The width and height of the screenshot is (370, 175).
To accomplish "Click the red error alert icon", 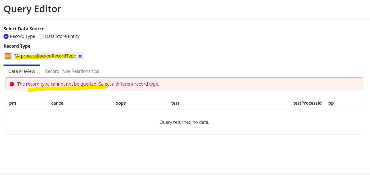I will 12,84.
